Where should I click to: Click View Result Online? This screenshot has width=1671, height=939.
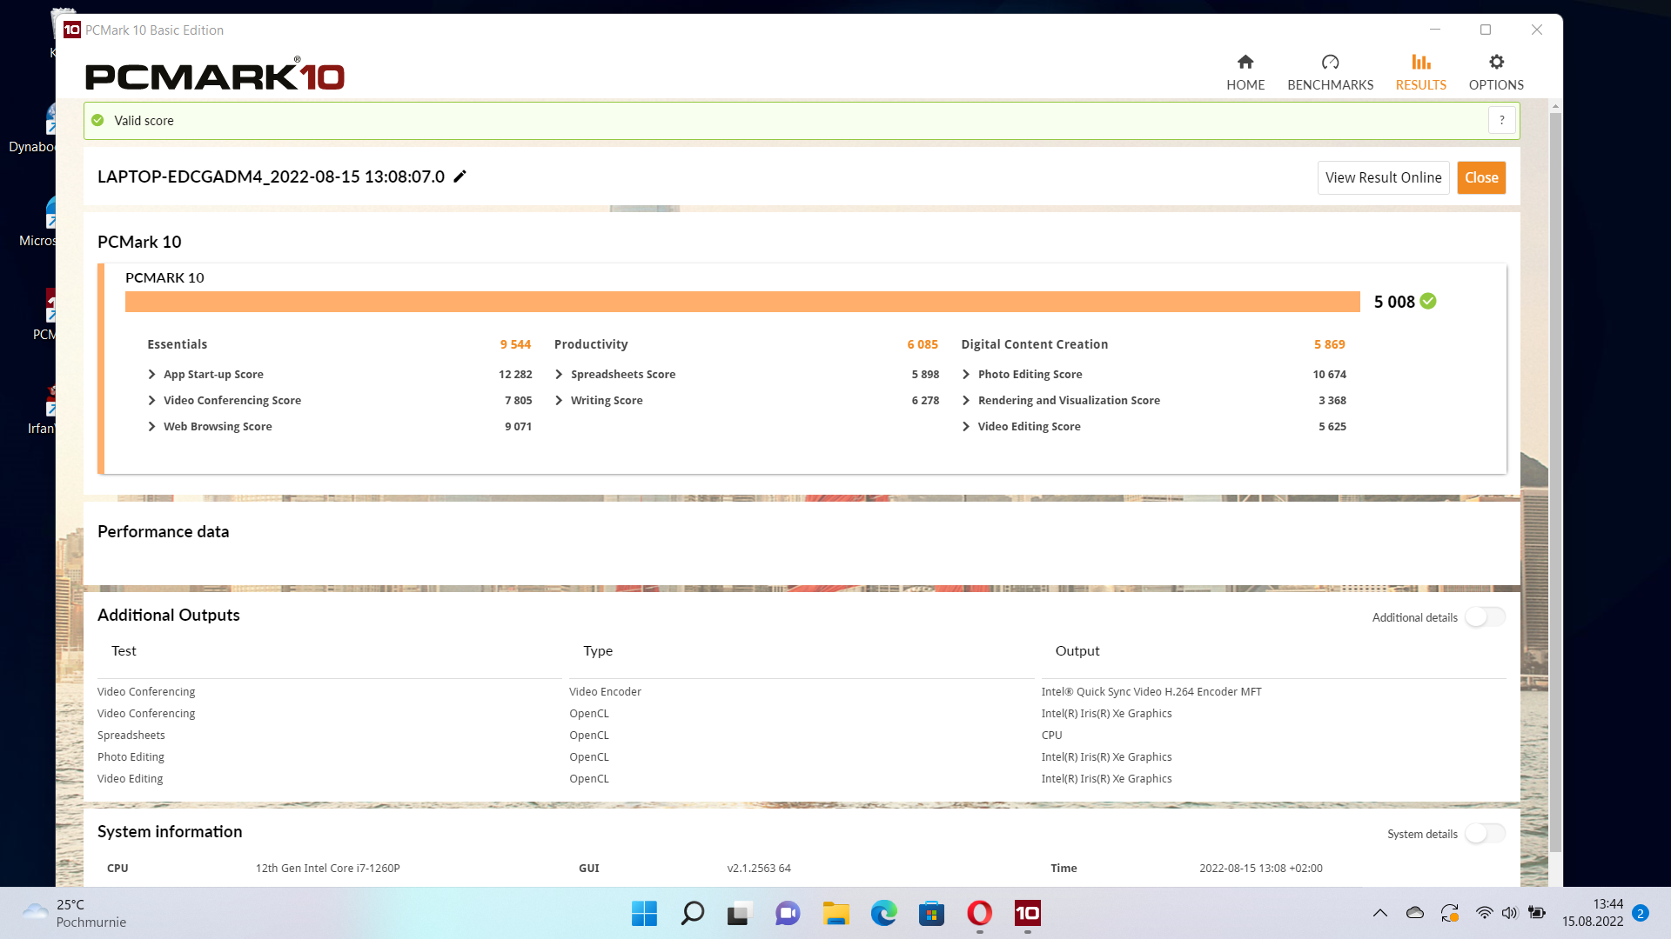(x=1383, y=177)
